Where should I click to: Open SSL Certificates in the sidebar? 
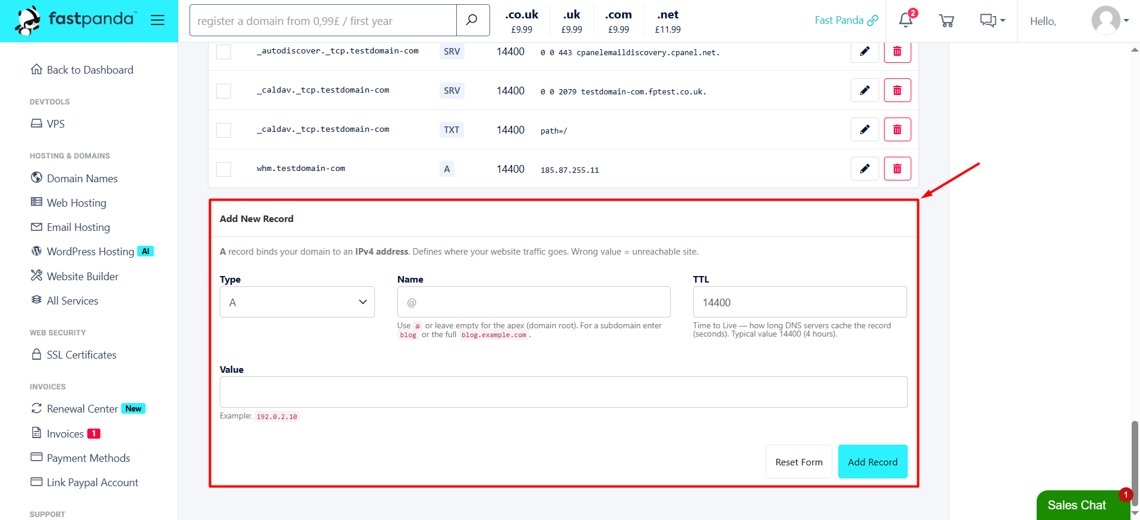tap(74, 355)
